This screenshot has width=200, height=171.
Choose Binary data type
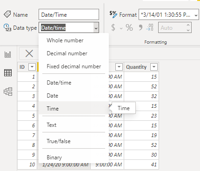coord(73,158)
